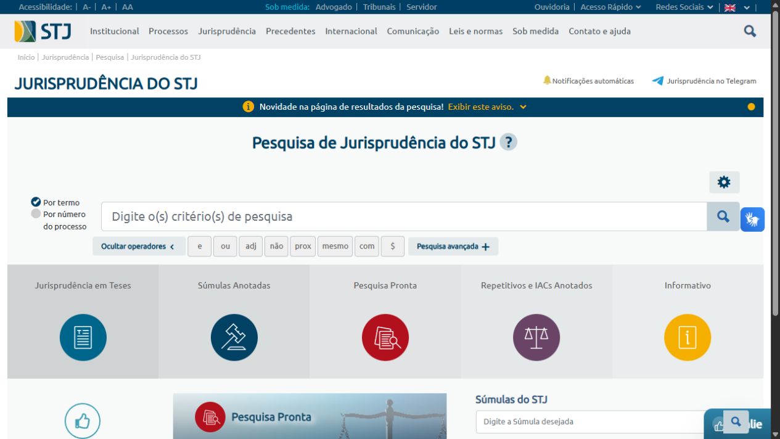Expand Pesquisa avançada options
This screenshot has width=780, height=439.
coord(453,246)
